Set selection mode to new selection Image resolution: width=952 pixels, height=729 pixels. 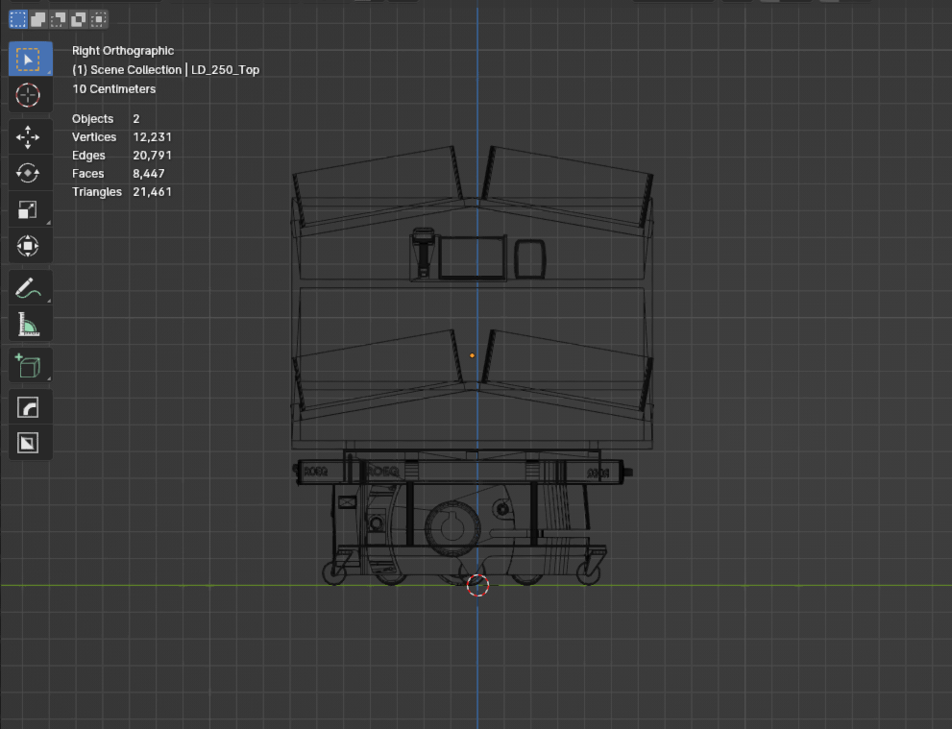coord(18,18)
